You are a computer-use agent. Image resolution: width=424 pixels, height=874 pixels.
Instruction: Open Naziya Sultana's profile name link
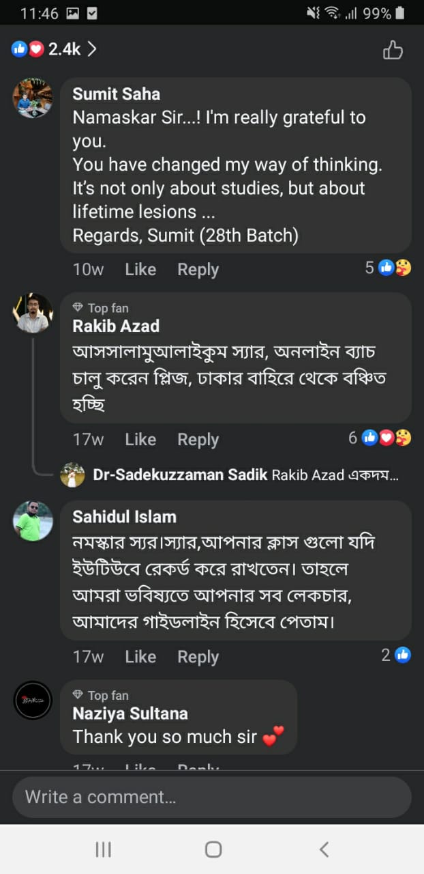tap(130, 714)
